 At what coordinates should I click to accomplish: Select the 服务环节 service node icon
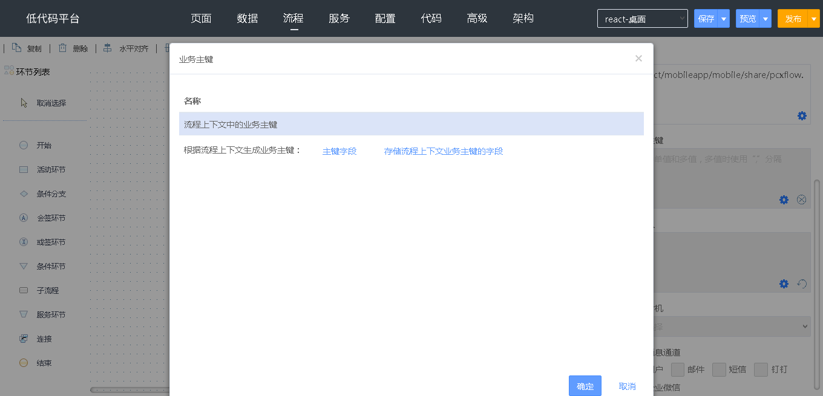click(x=24, y=314)
